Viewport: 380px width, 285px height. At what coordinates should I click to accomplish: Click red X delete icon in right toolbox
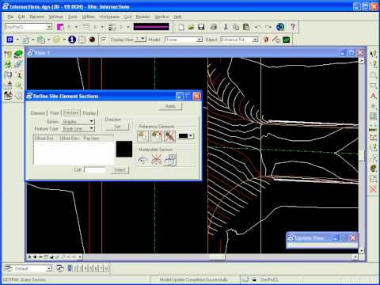373,188
